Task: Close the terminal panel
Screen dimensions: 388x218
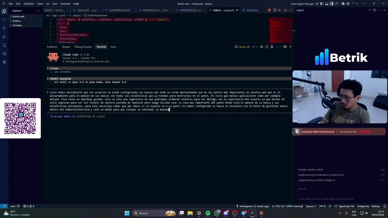Action: (290, 47)
